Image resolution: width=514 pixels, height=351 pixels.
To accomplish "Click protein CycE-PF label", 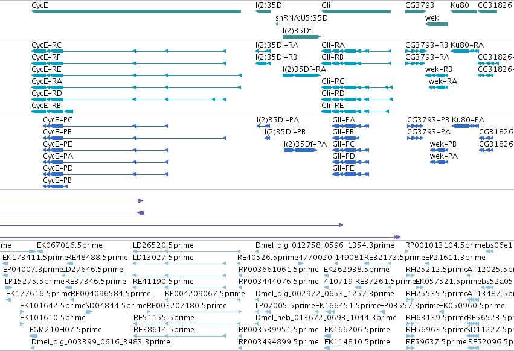I will pyautogui.click(x=57, y=132).
